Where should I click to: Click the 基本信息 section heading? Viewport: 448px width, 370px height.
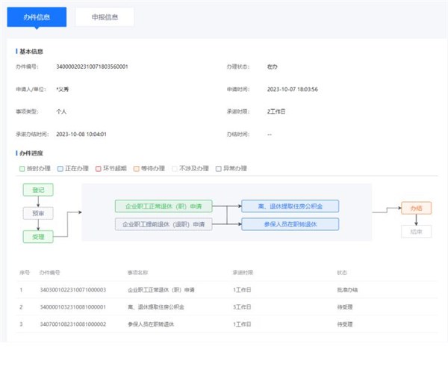pyautogui.click(x=31, y=52)
